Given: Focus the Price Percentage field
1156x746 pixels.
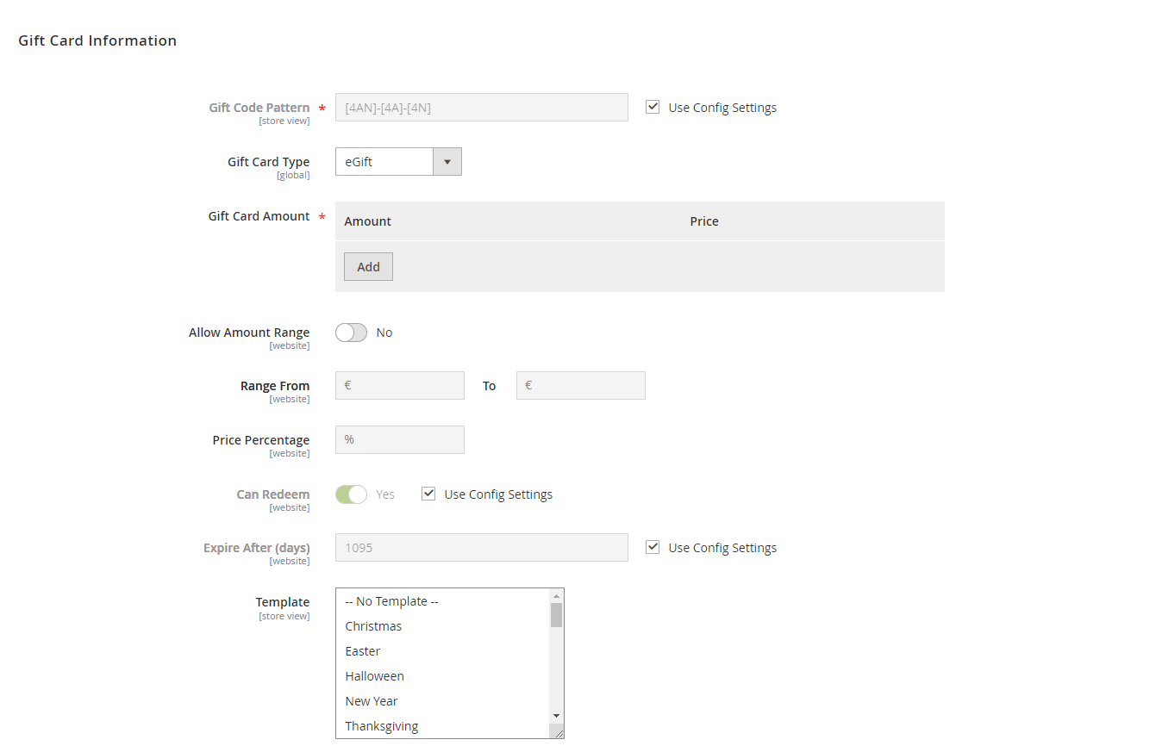Looking at the screenshot, I should (399, 439).
